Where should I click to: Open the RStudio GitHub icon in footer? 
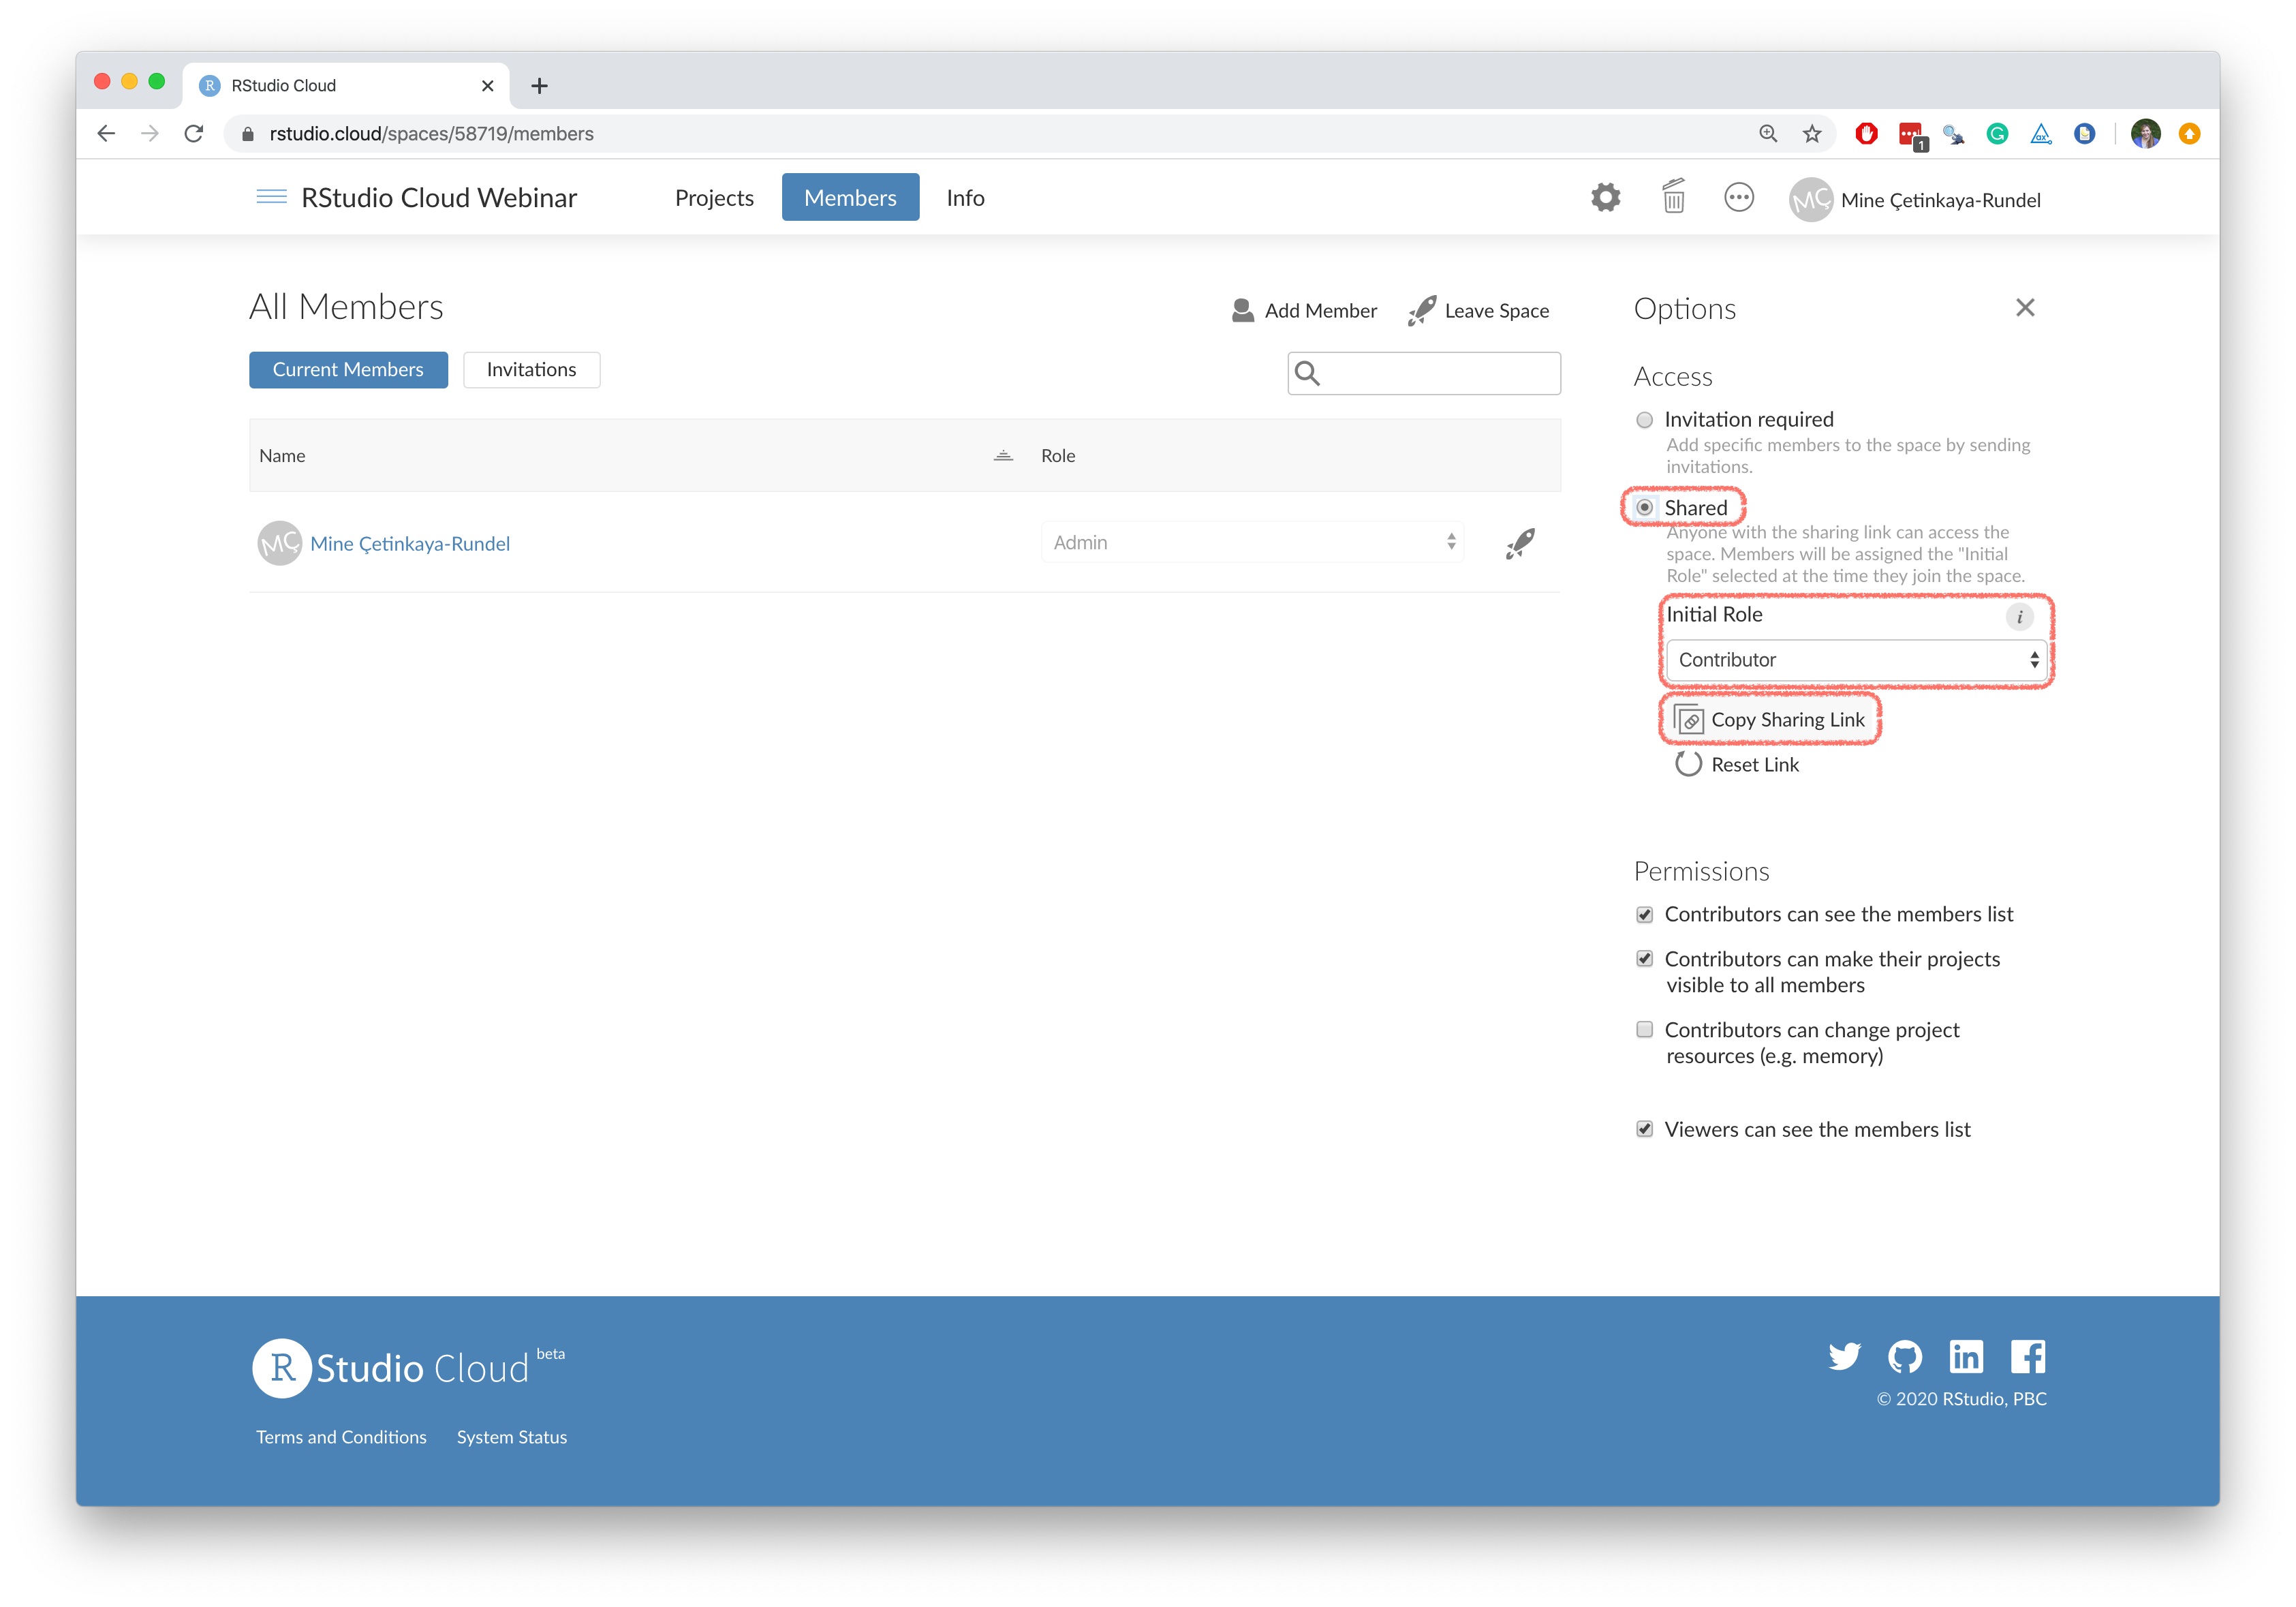click(1904, 1357)
